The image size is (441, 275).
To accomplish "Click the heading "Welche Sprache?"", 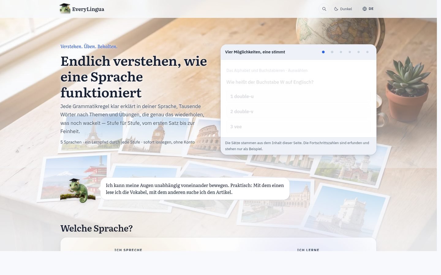I will [x=96, y=228].
